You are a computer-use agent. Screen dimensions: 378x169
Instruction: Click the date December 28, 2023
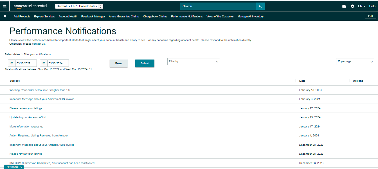(311, 145)
